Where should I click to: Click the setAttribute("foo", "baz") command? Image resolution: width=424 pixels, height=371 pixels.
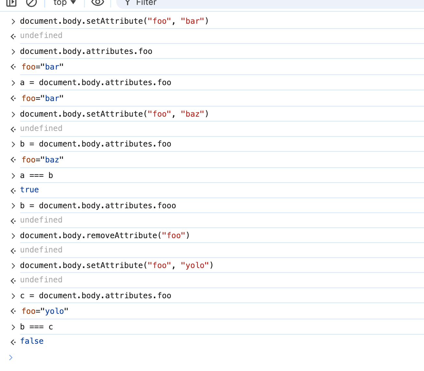[114, 114]
